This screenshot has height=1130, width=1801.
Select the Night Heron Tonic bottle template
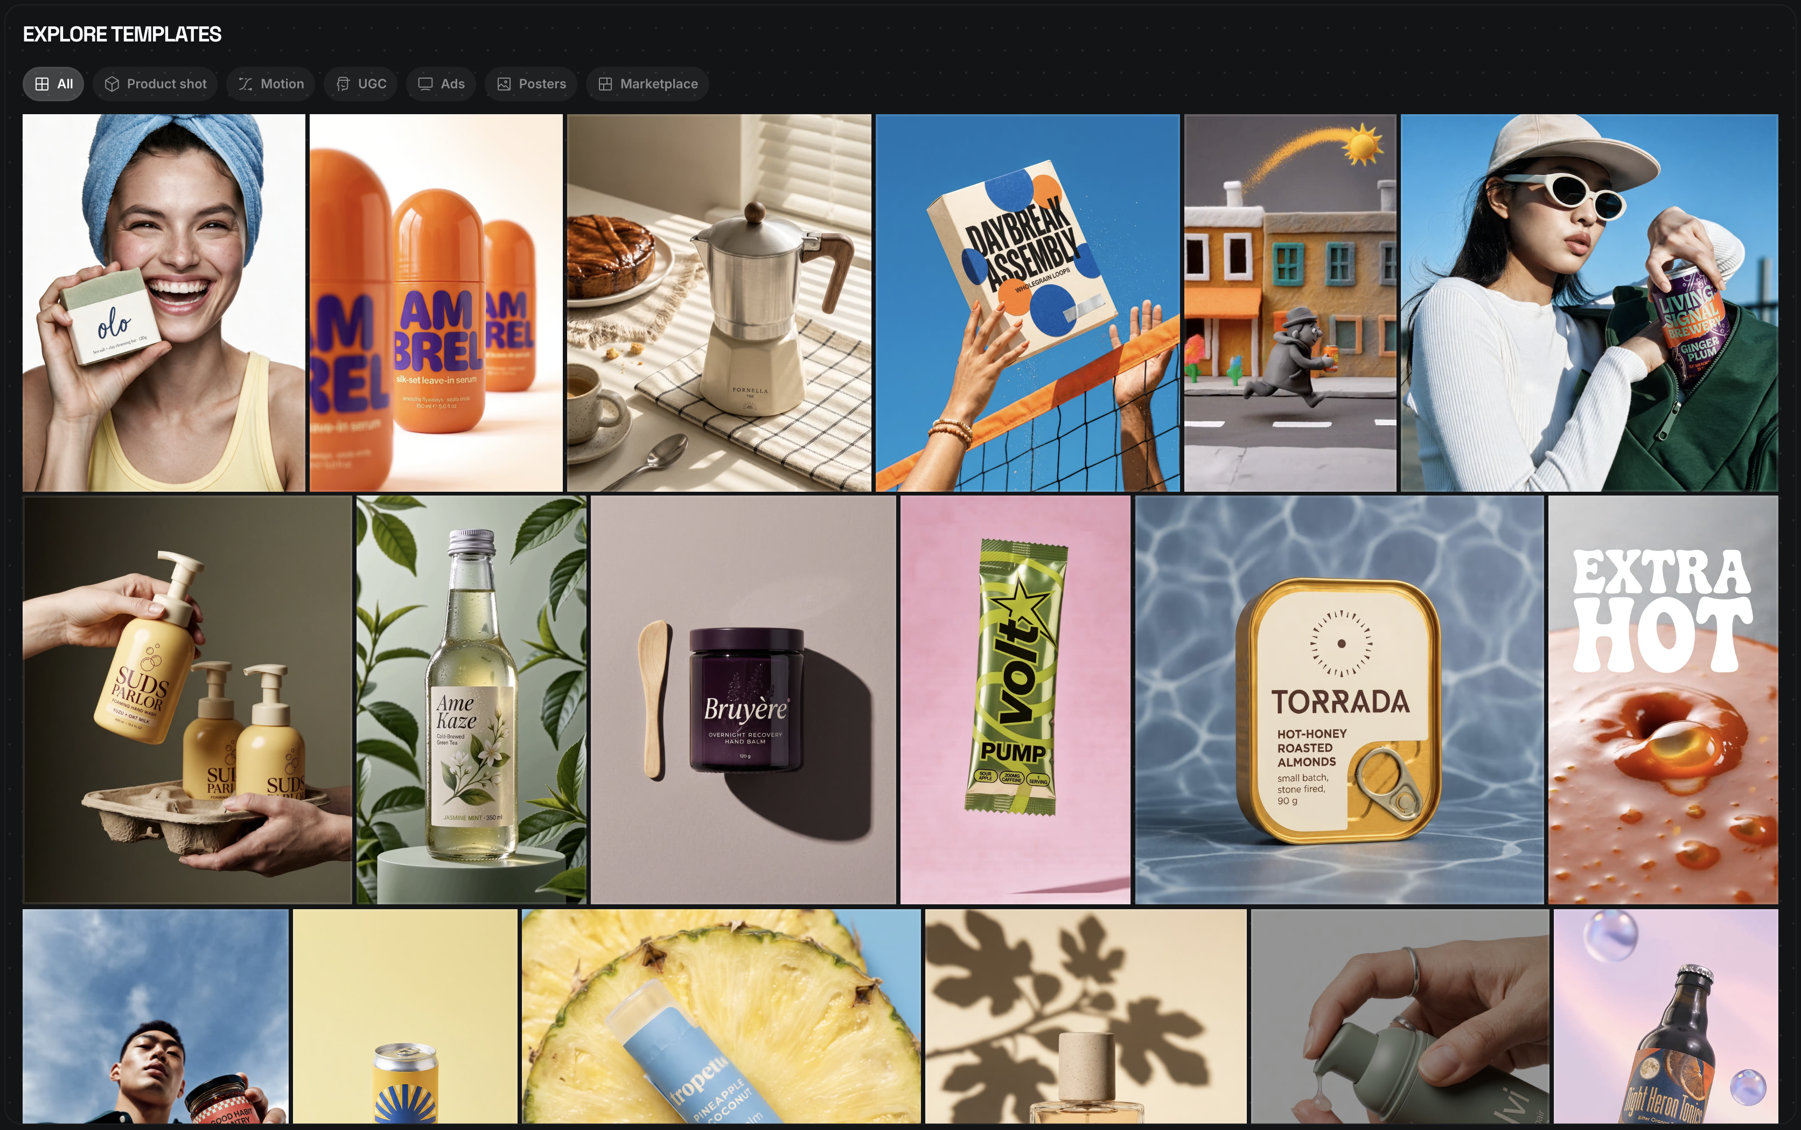click(1666, 1016)
